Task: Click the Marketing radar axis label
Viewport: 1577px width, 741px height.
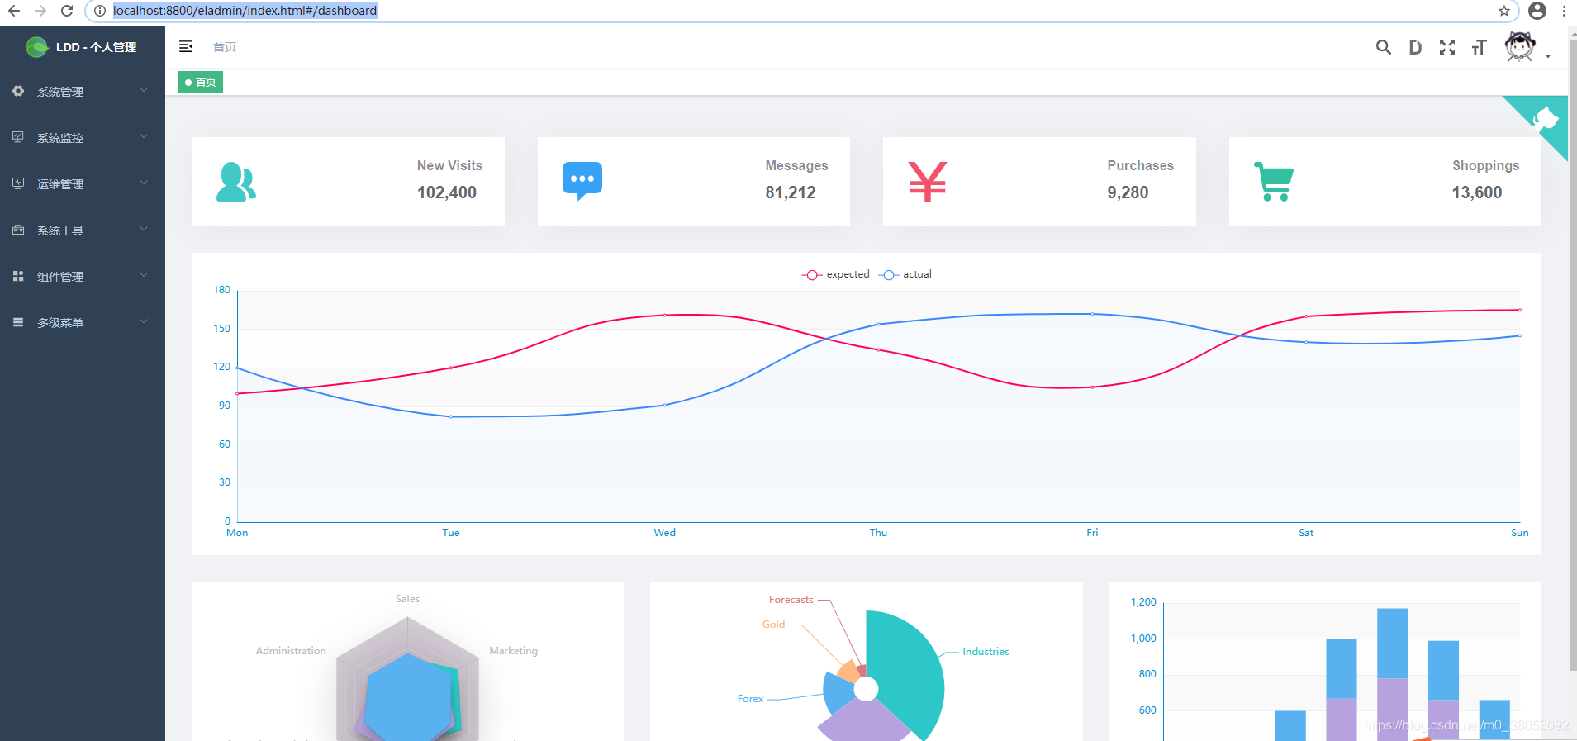Action: (x=513, y=651)
